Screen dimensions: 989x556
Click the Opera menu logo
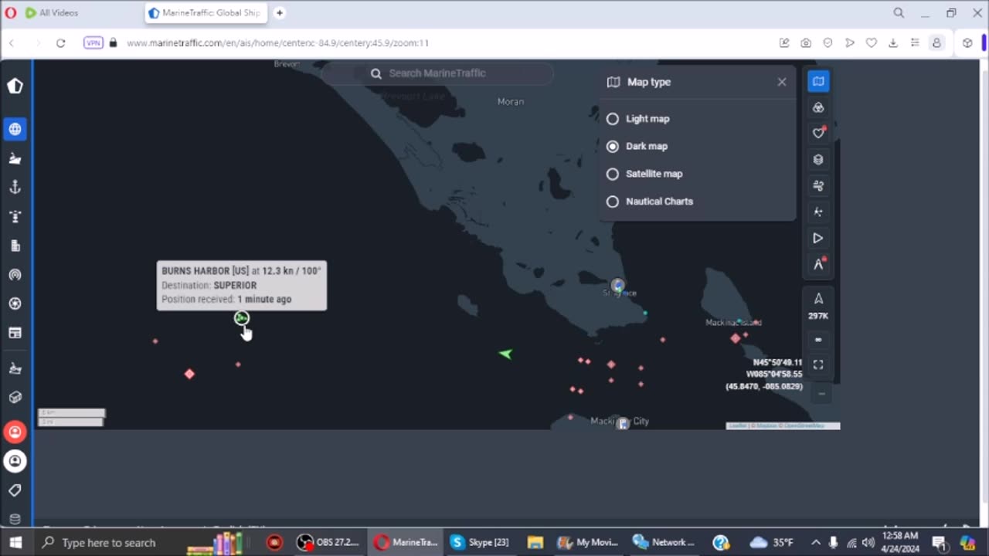[11, 13]
